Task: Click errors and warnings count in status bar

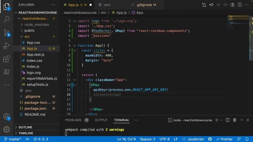Action: 41,139
